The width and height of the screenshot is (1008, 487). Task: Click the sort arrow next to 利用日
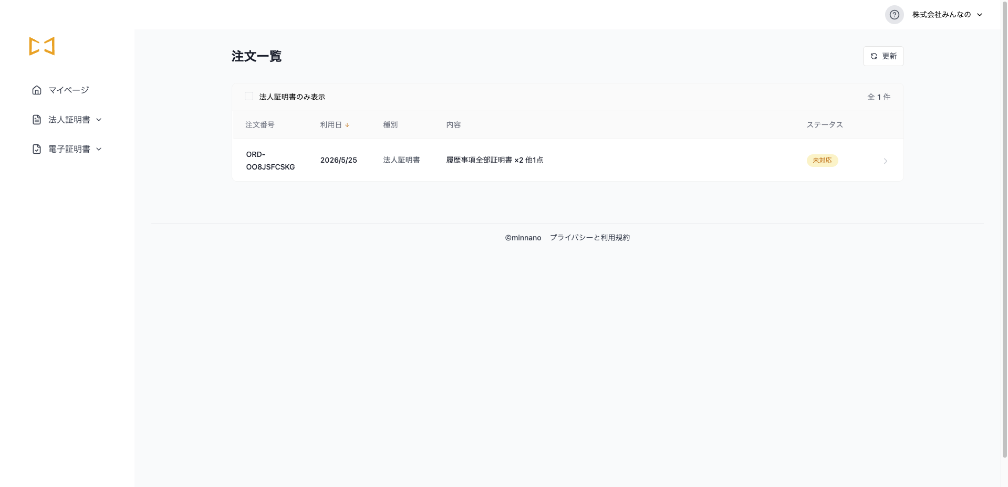(347, 125)
